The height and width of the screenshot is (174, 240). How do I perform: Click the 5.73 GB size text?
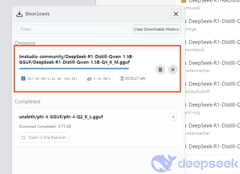pyautogui.click(x=65, y=126)
